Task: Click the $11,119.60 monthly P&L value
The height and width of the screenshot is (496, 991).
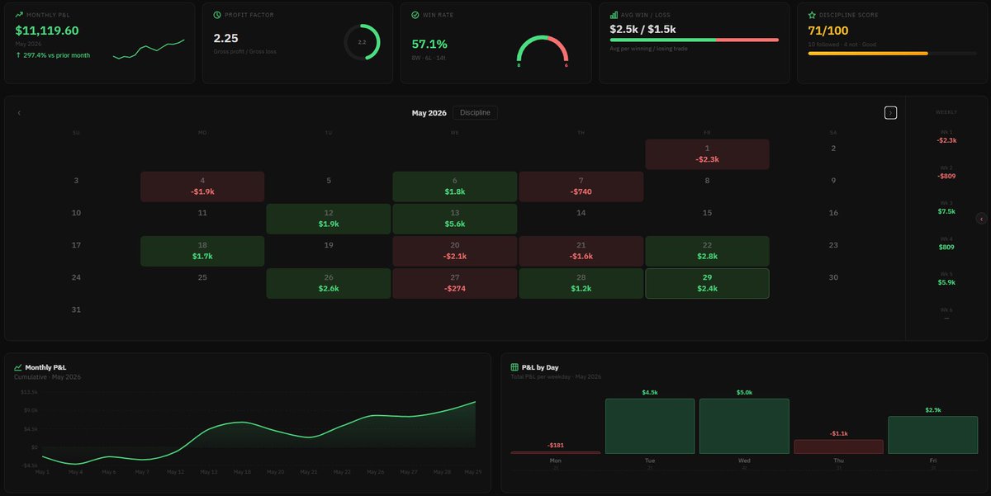Action: (x=47, y=31)
